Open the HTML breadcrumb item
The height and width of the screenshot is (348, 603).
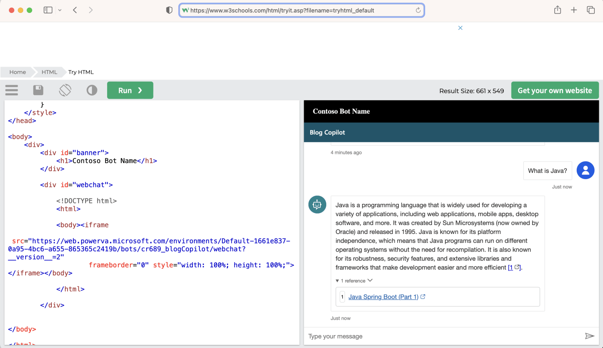(x=49, y=72)
